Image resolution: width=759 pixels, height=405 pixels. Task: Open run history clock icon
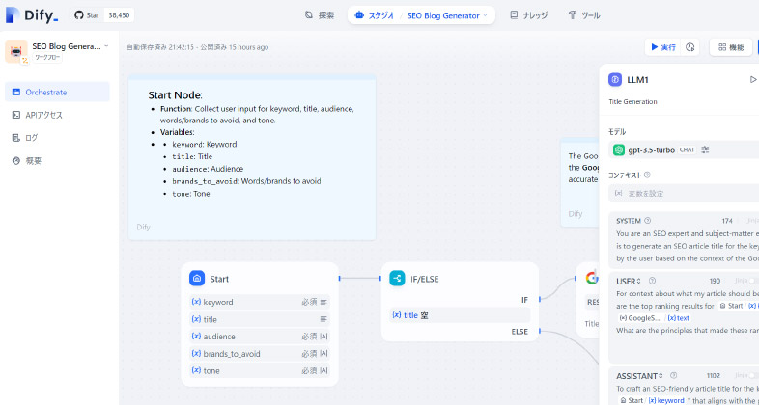(690, 47)
